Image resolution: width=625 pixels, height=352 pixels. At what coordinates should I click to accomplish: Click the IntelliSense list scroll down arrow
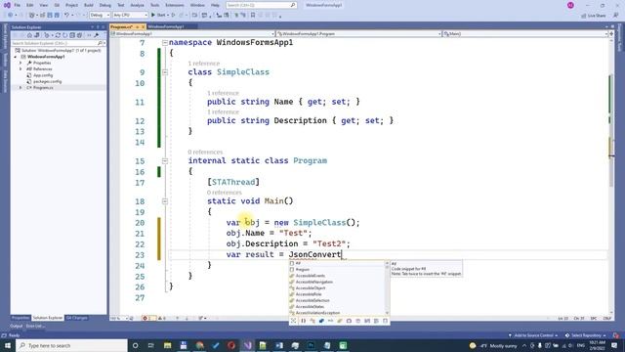(x=387, y=313)
